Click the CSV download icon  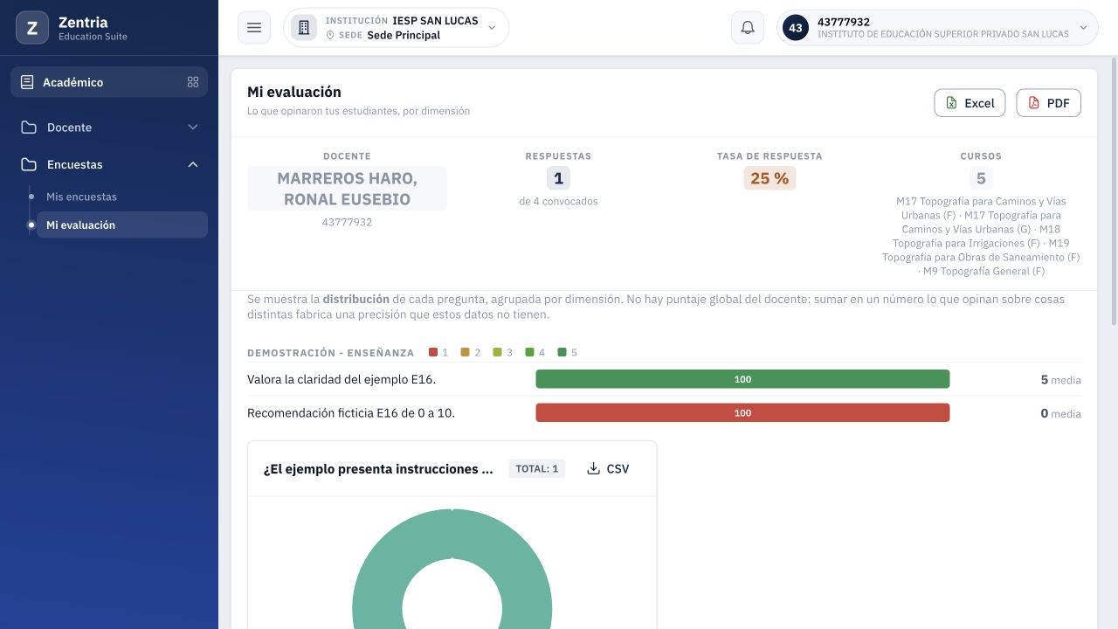coord(593,468)
